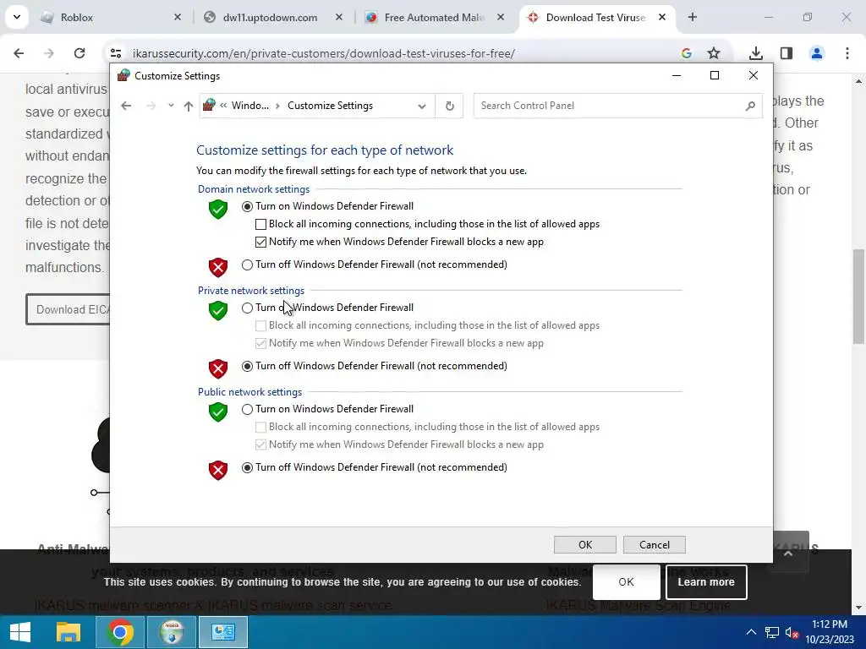Select the Download Test Viruses tab
866x649 pixels.
click(x=595, y=18)
